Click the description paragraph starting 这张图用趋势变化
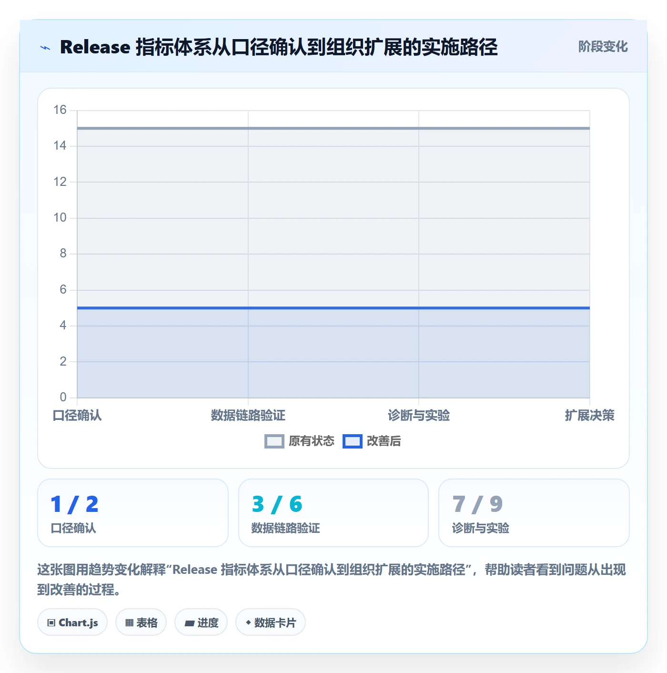Viewport: 667px width, 673px height. (x=332, y=580)
